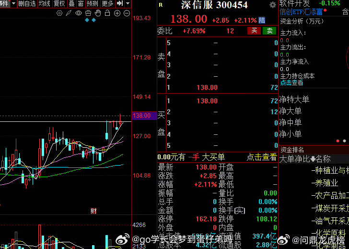Click 买盘 level 1 price 138.00

click(x=207, y=101)
